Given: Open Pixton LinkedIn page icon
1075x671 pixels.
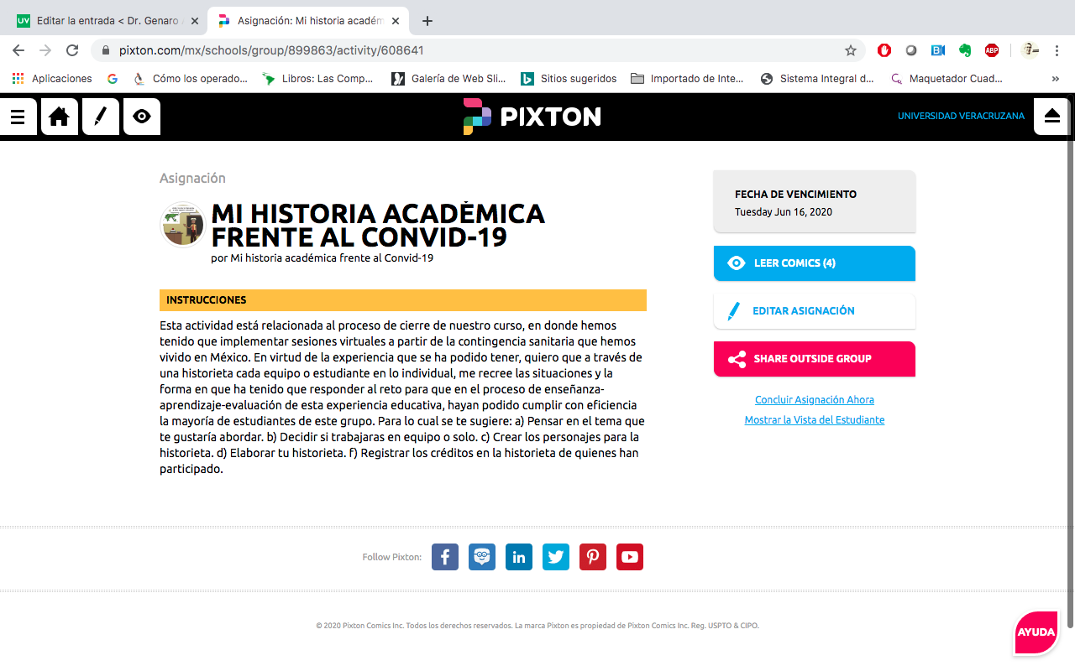Looking at the screenshot, I should tap(519, 557).
